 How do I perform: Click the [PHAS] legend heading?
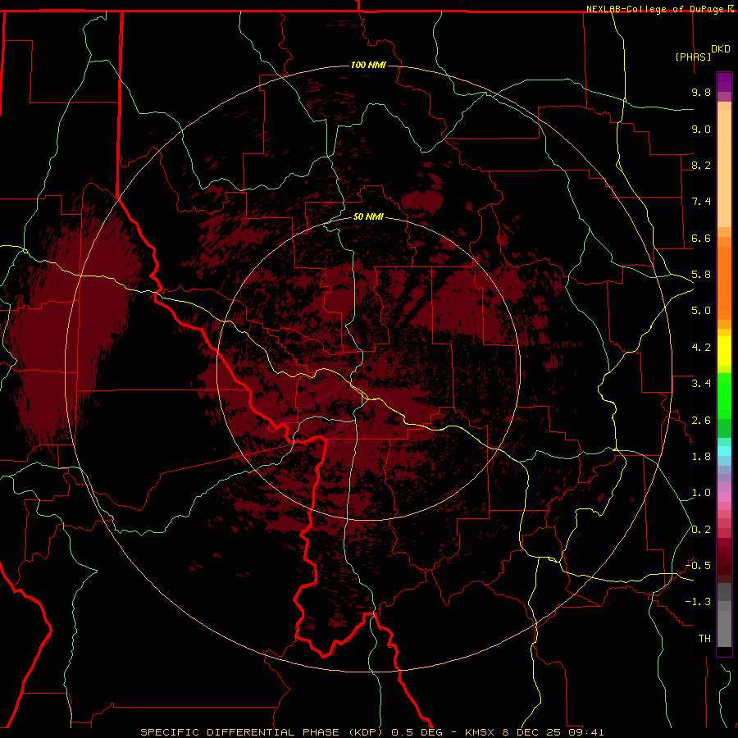tap(693, 57)
